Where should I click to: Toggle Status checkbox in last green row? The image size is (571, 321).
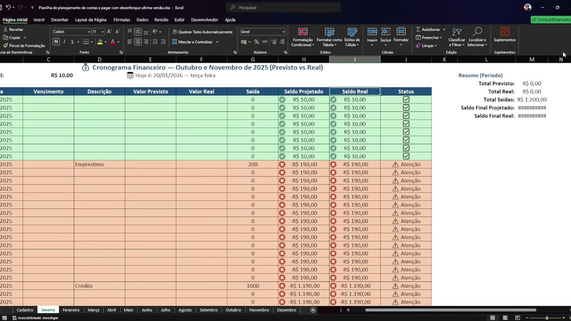click(406, 156)
